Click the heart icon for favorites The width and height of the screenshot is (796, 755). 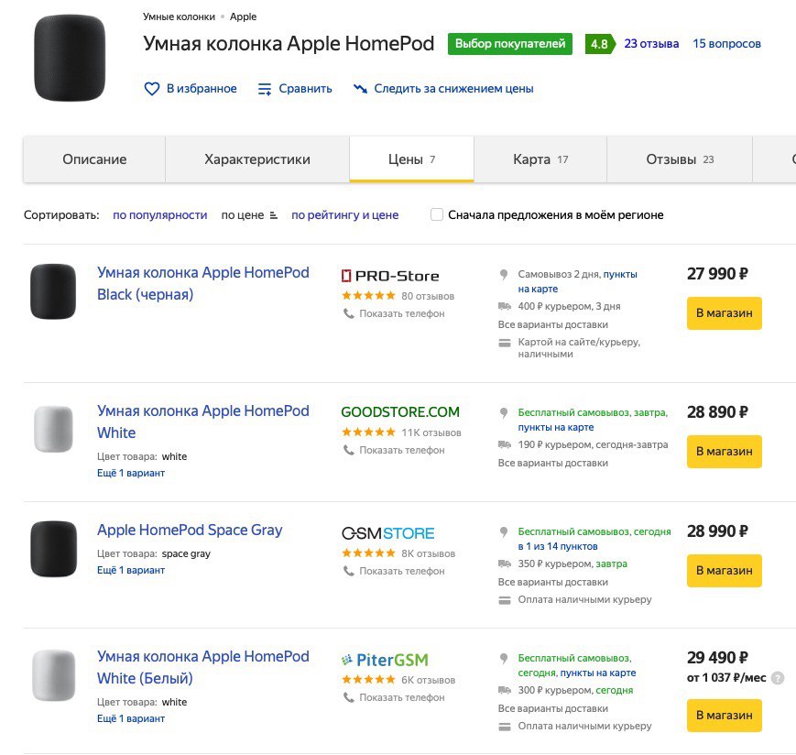[152, 89]
